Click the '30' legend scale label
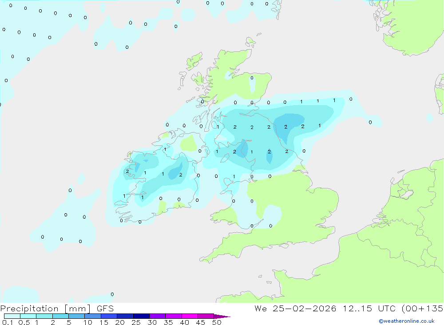 coord(152,322)
